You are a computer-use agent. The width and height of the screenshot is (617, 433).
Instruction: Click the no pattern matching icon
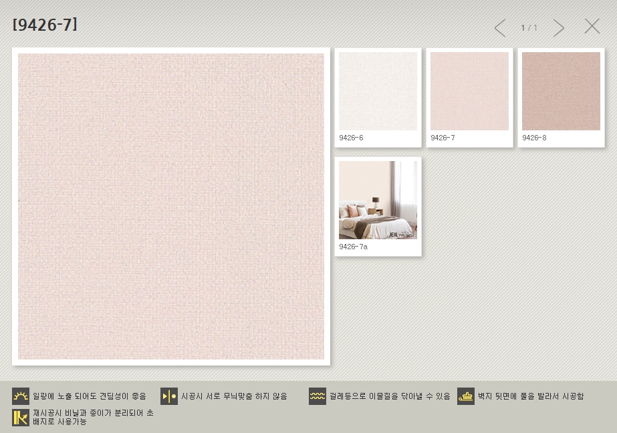[x=169, y=396]
